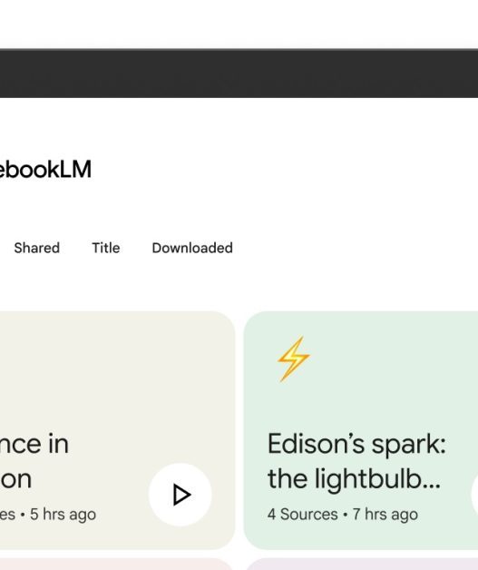Switch to the Shared tab
The height and width of the screenshot is (570, 478).
(x=36, y=248)
